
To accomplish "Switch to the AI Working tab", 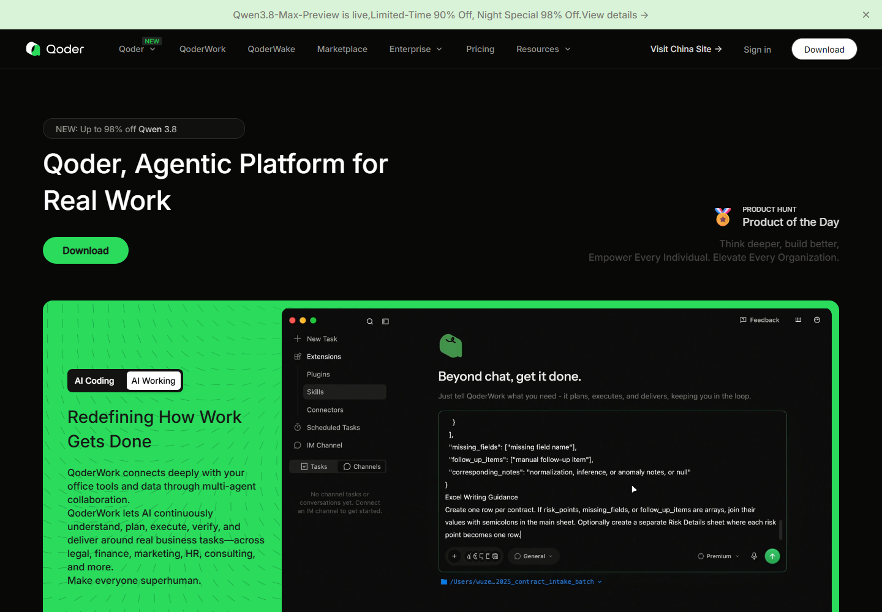I will [x=154, y=381].
